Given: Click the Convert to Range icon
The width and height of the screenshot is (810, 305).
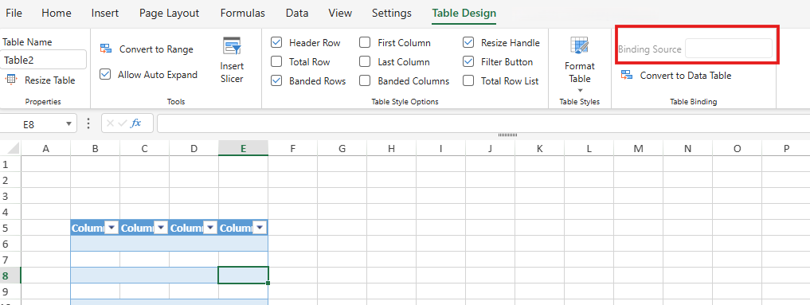Looking at the screenshot, I should tap(106, 49).
